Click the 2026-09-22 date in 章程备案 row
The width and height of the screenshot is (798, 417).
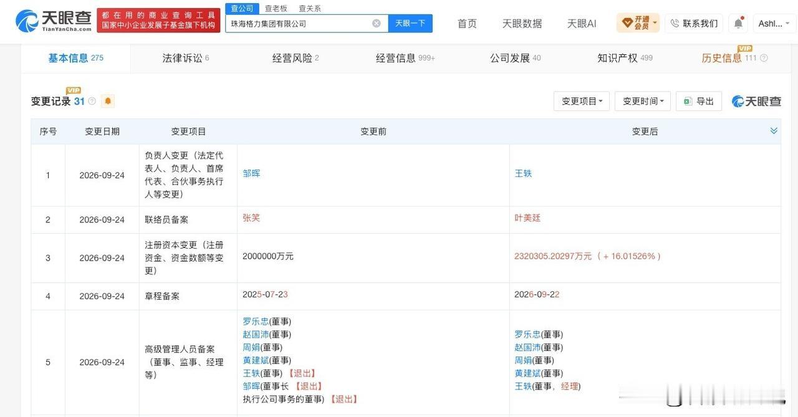coord(537,294)
